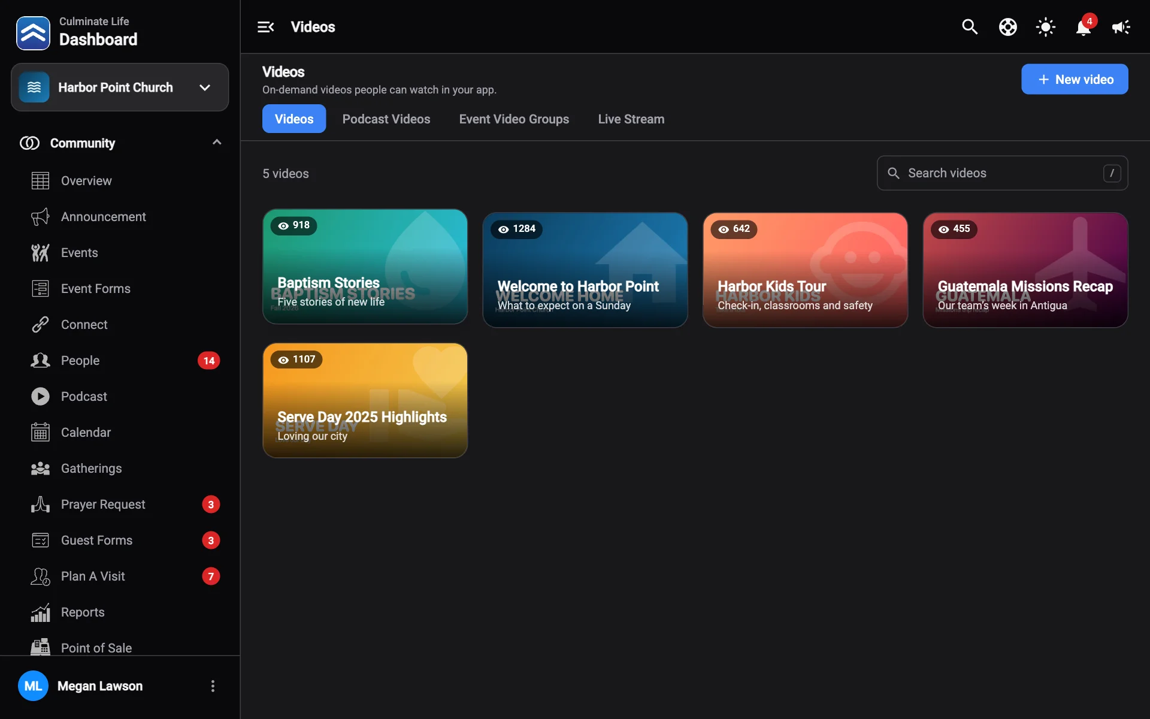1150x719 pixels.
Task: Collapse the Community section chevron
Action: point(217,143)
